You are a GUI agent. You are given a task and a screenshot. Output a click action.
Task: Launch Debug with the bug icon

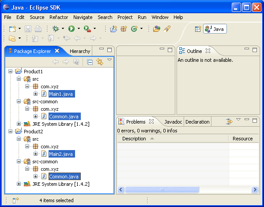click(x=56, y=29)
